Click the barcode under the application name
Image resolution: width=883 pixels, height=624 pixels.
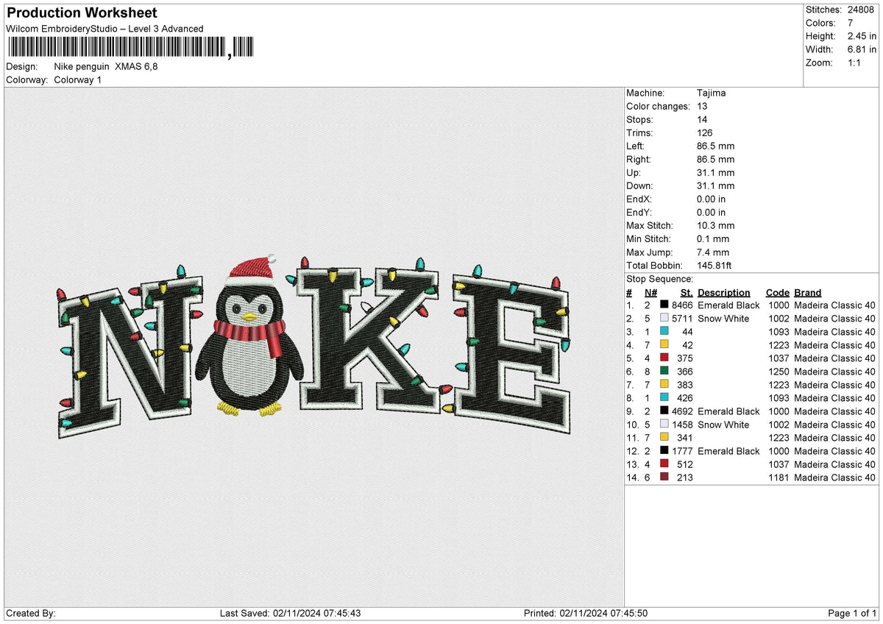click(x=130, y=48)
